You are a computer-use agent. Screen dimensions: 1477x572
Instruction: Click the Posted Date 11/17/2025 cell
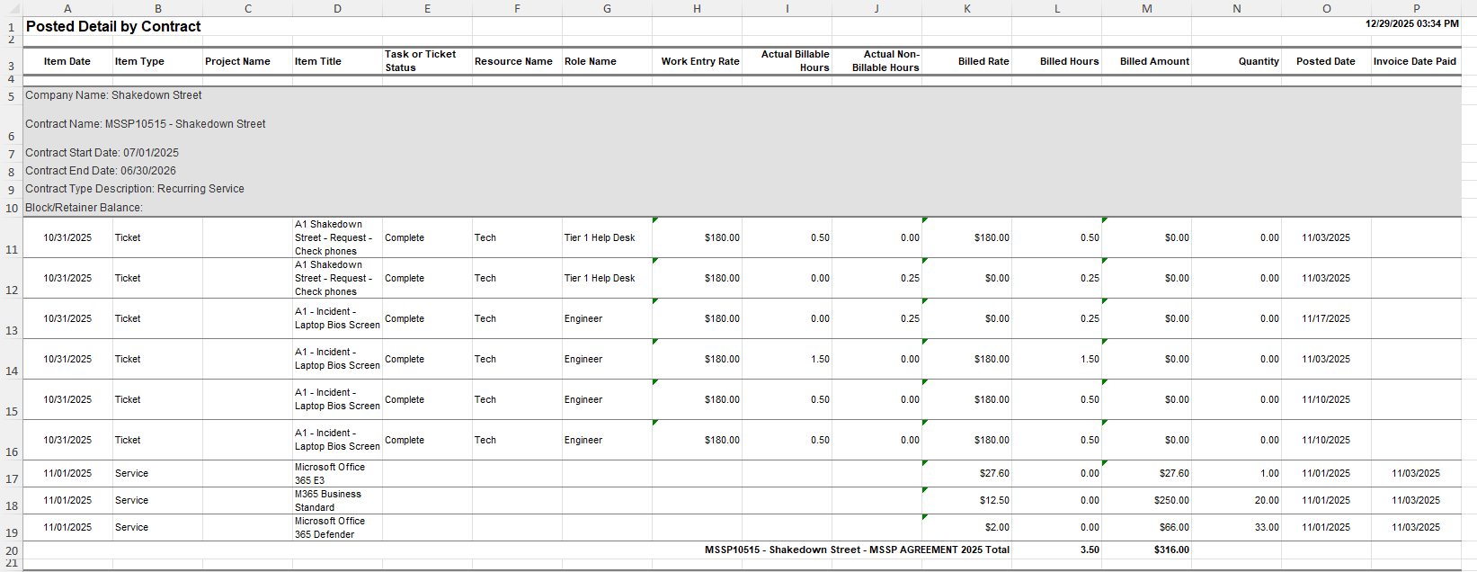coord(1326,318)
